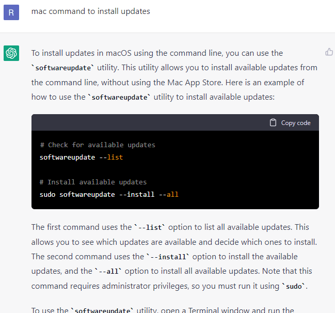Click the 'softwareupdate --list' code line
Viewport: 335px width, 313px height.
[x=81, y=158]
